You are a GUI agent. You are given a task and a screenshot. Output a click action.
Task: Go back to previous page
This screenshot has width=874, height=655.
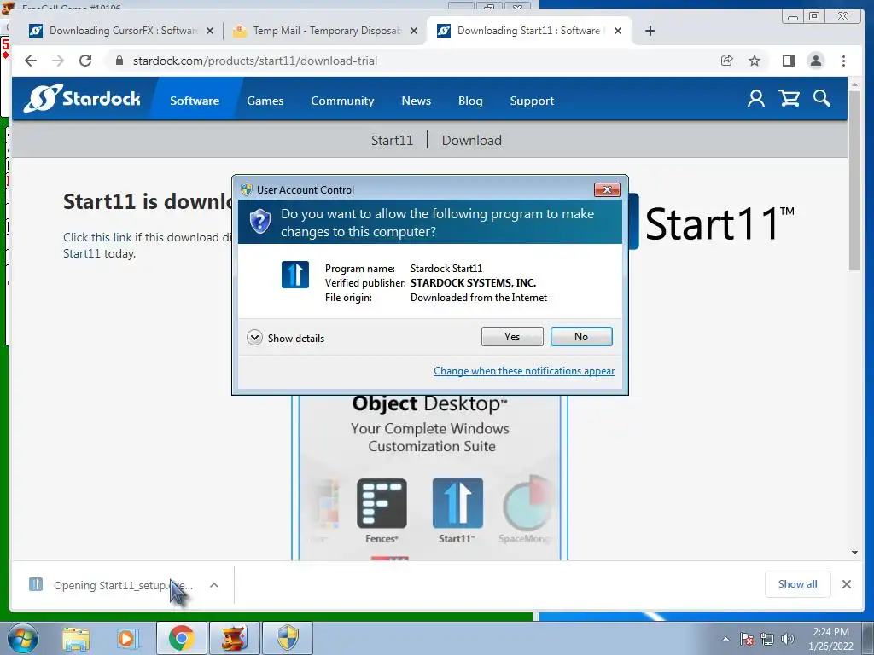click(x=31, y=61)
